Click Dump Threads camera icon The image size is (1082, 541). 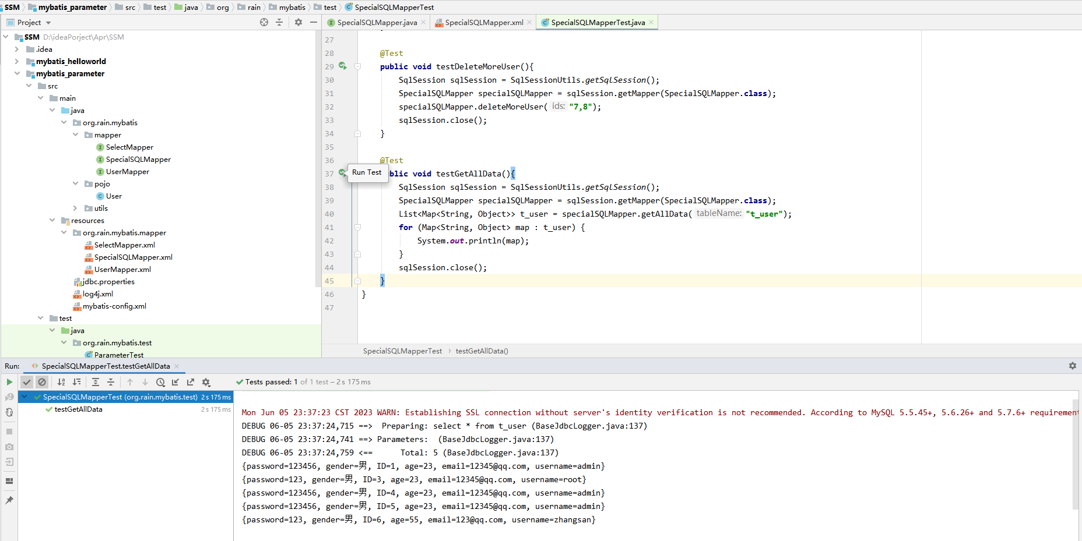(x=9, y=447)
